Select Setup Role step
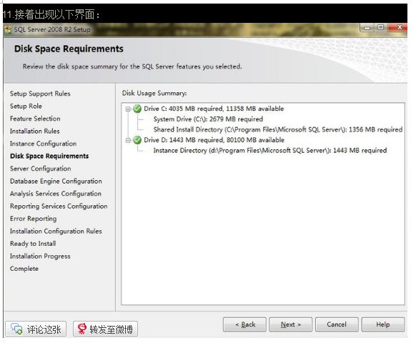The height and width of the screenshot is (343, 416). pos(26,106)
